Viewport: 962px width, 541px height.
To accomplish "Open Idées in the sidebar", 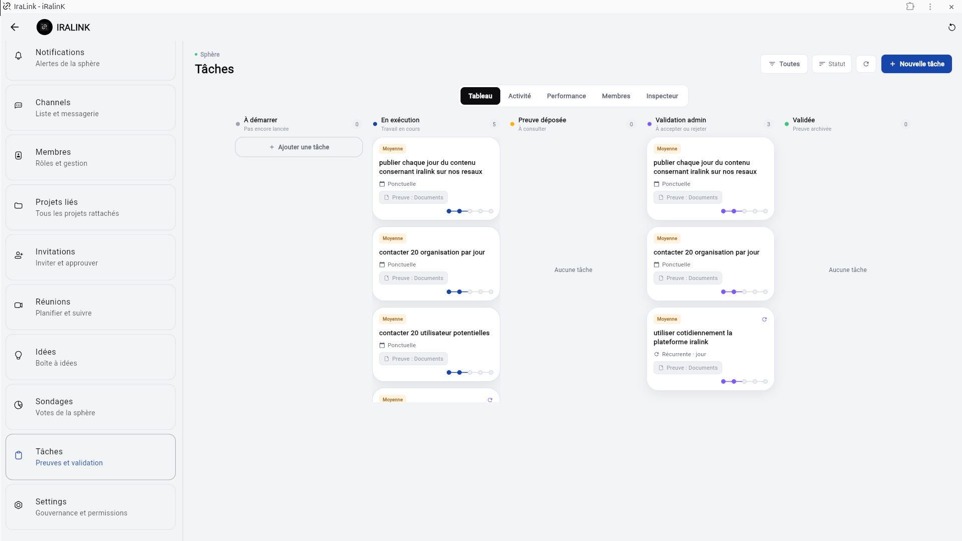I will coord(91,357).
